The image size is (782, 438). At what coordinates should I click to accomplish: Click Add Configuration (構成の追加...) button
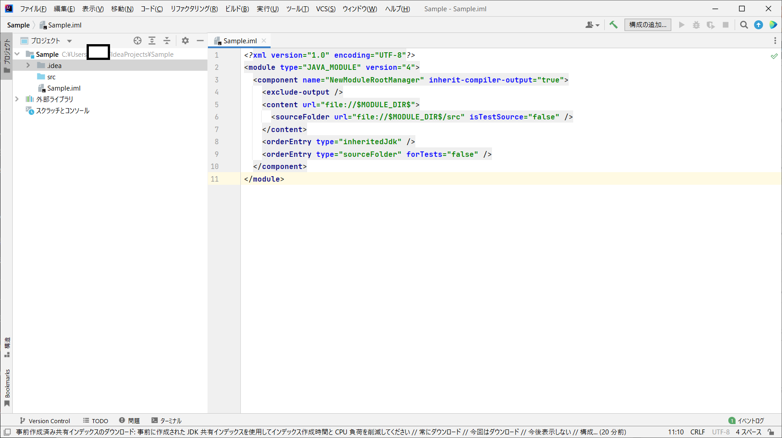[x=648, y=25]
